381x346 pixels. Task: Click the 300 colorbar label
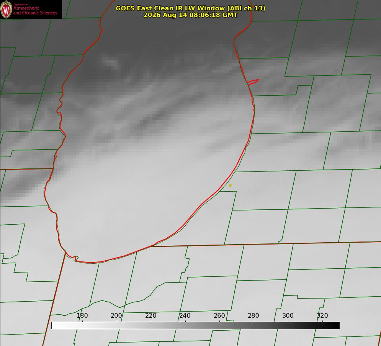[288, 315]
